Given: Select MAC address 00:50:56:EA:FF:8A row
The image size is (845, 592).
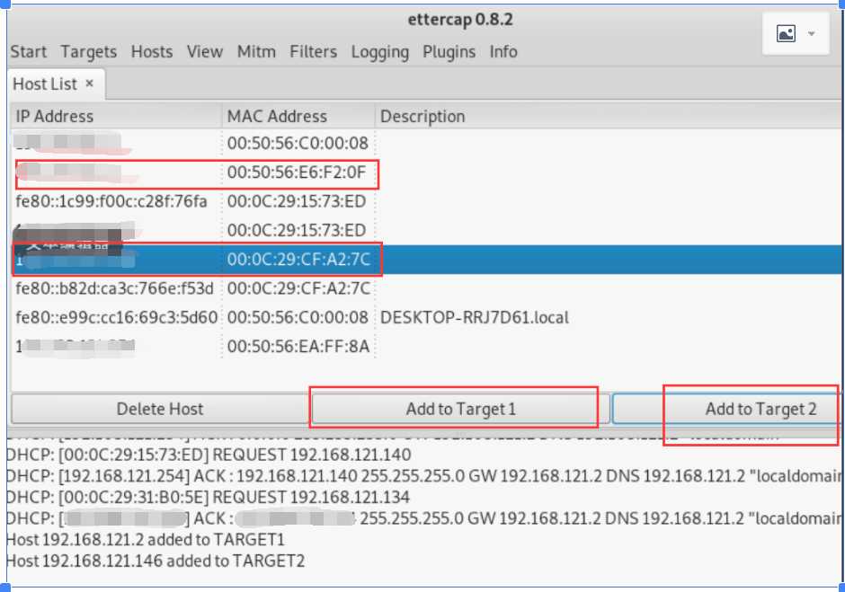Looking at the screenshot, I should pos(426,347).
